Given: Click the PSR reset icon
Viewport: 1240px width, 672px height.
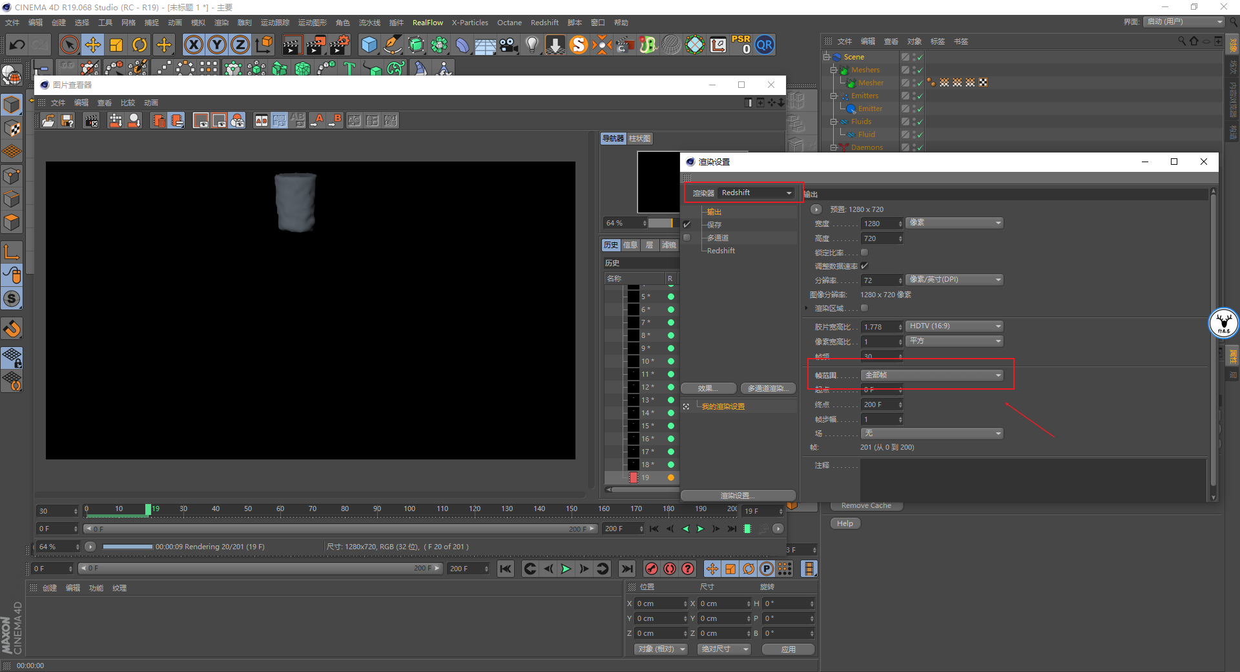Looking at the screenshot, I should click(x=741, y=45).
